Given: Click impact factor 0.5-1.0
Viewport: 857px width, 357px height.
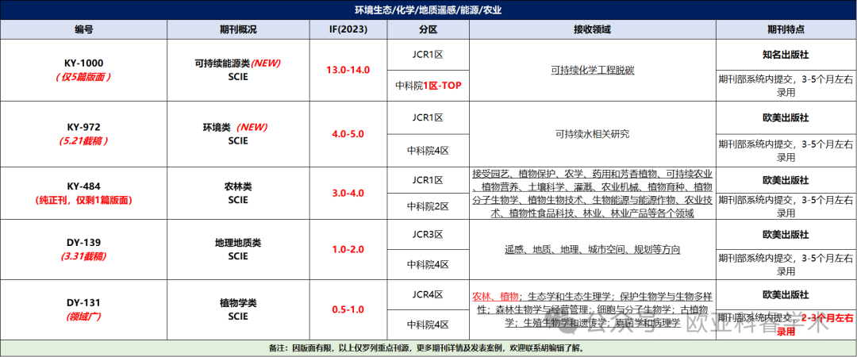Looking at the screenshot, I should click(x=348, y=309).
